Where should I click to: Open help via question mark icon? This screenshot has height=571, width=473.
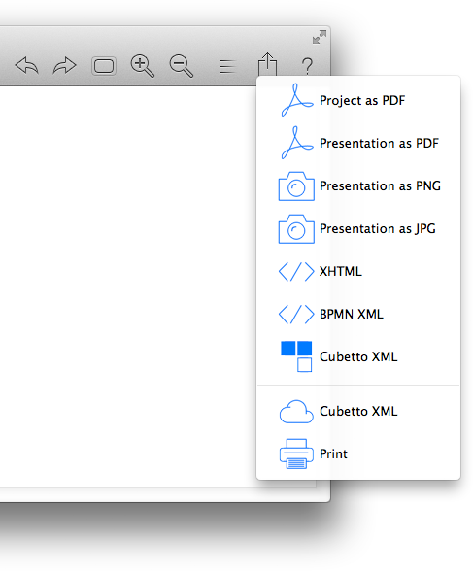pyautogui.click(x=307, y=66)
